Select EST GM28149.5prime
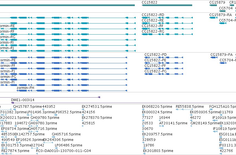The height and width of the screenshot is (155, 236). 205,123
